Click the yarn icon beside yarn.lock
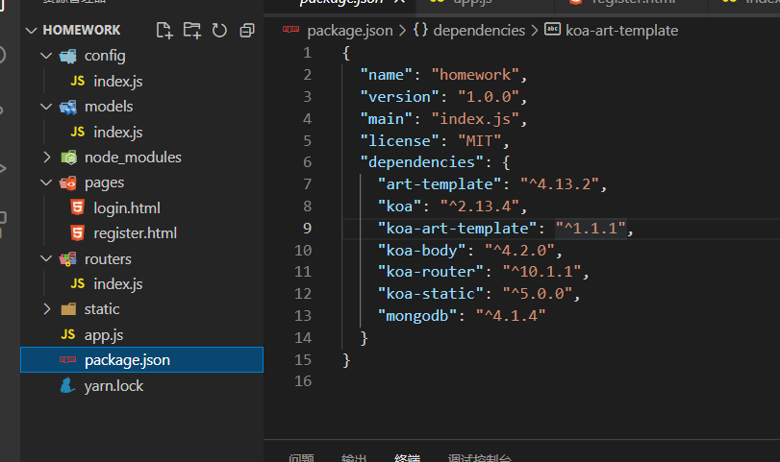The width and height of the screenshot is (780, 462). (67, 385)
